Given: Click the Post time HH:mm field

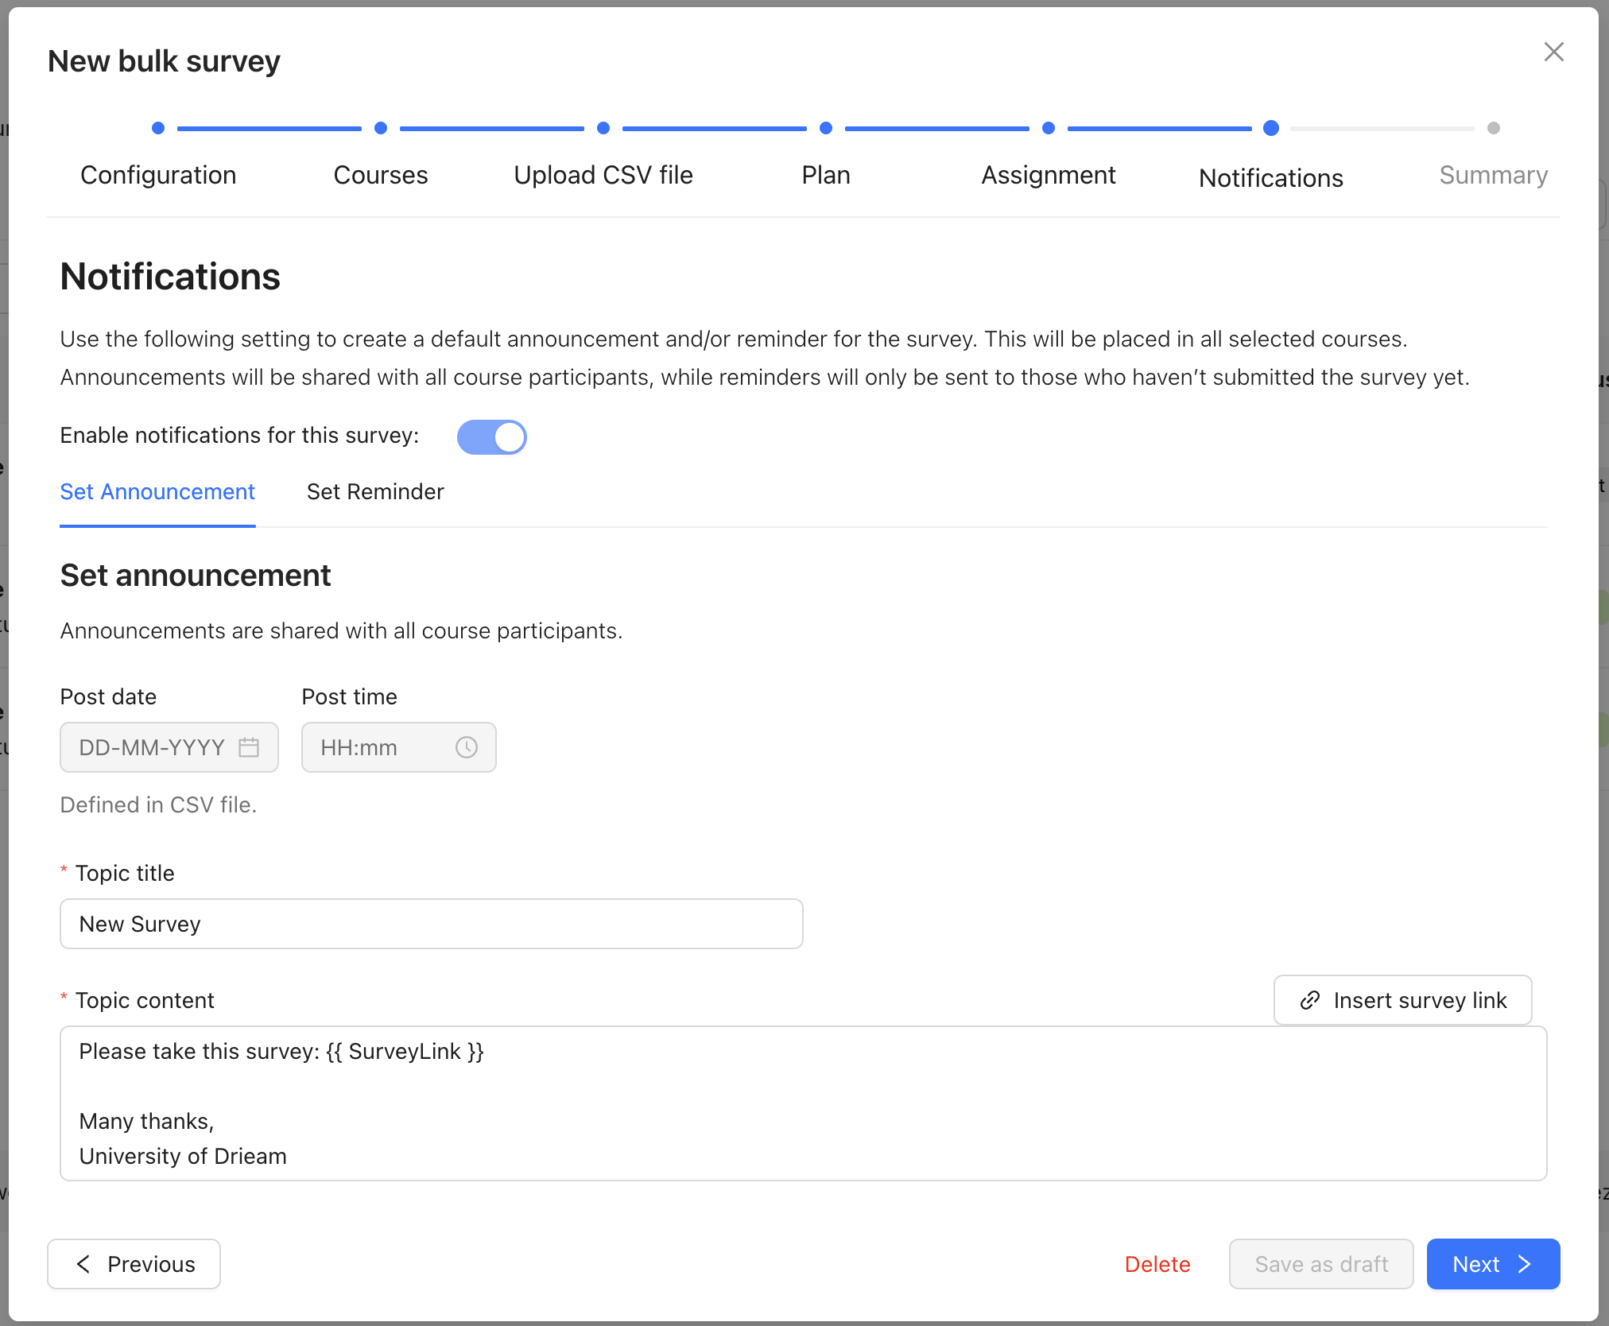Looking at the screenshot, I should (x=399, y=747).
